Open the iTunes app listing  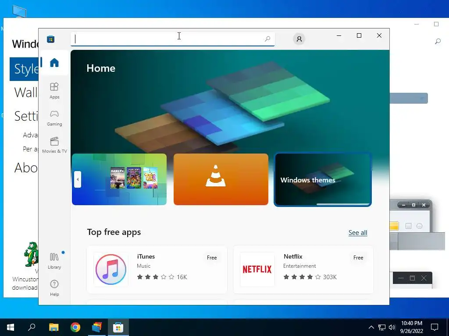157,269
